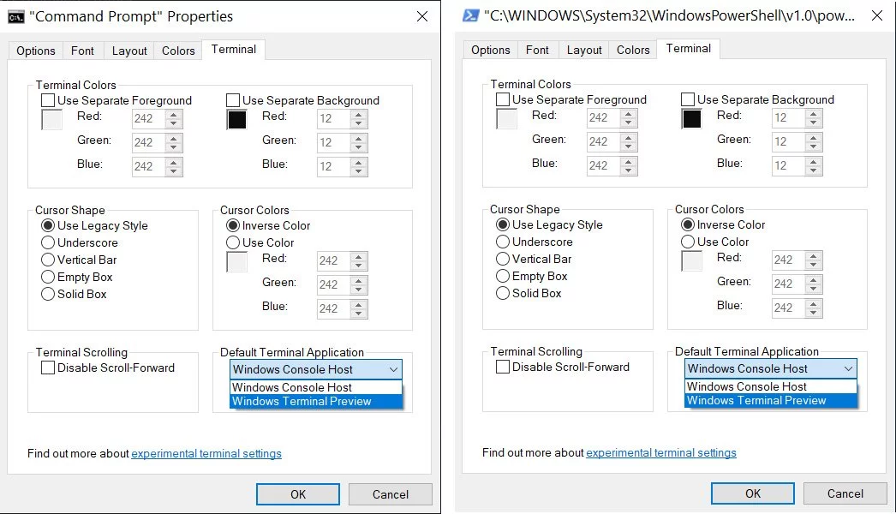Check Use Separate Foreground in PowerShell window
Image resolution: width=896 pixels, height=514 pixels.
click(503, 99)
